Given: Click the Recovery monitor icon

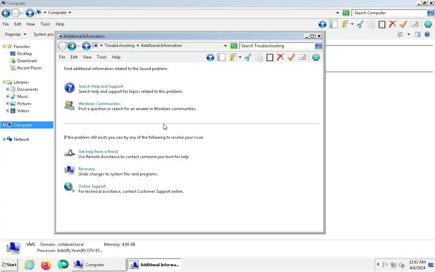Looking at the screenshot, I should (70, 170).
